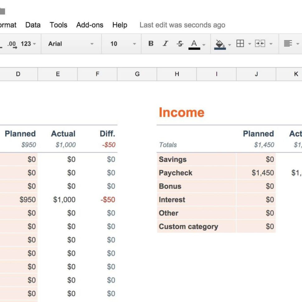
Task: Apply italic formatting
Action: (x=165, y=44)
